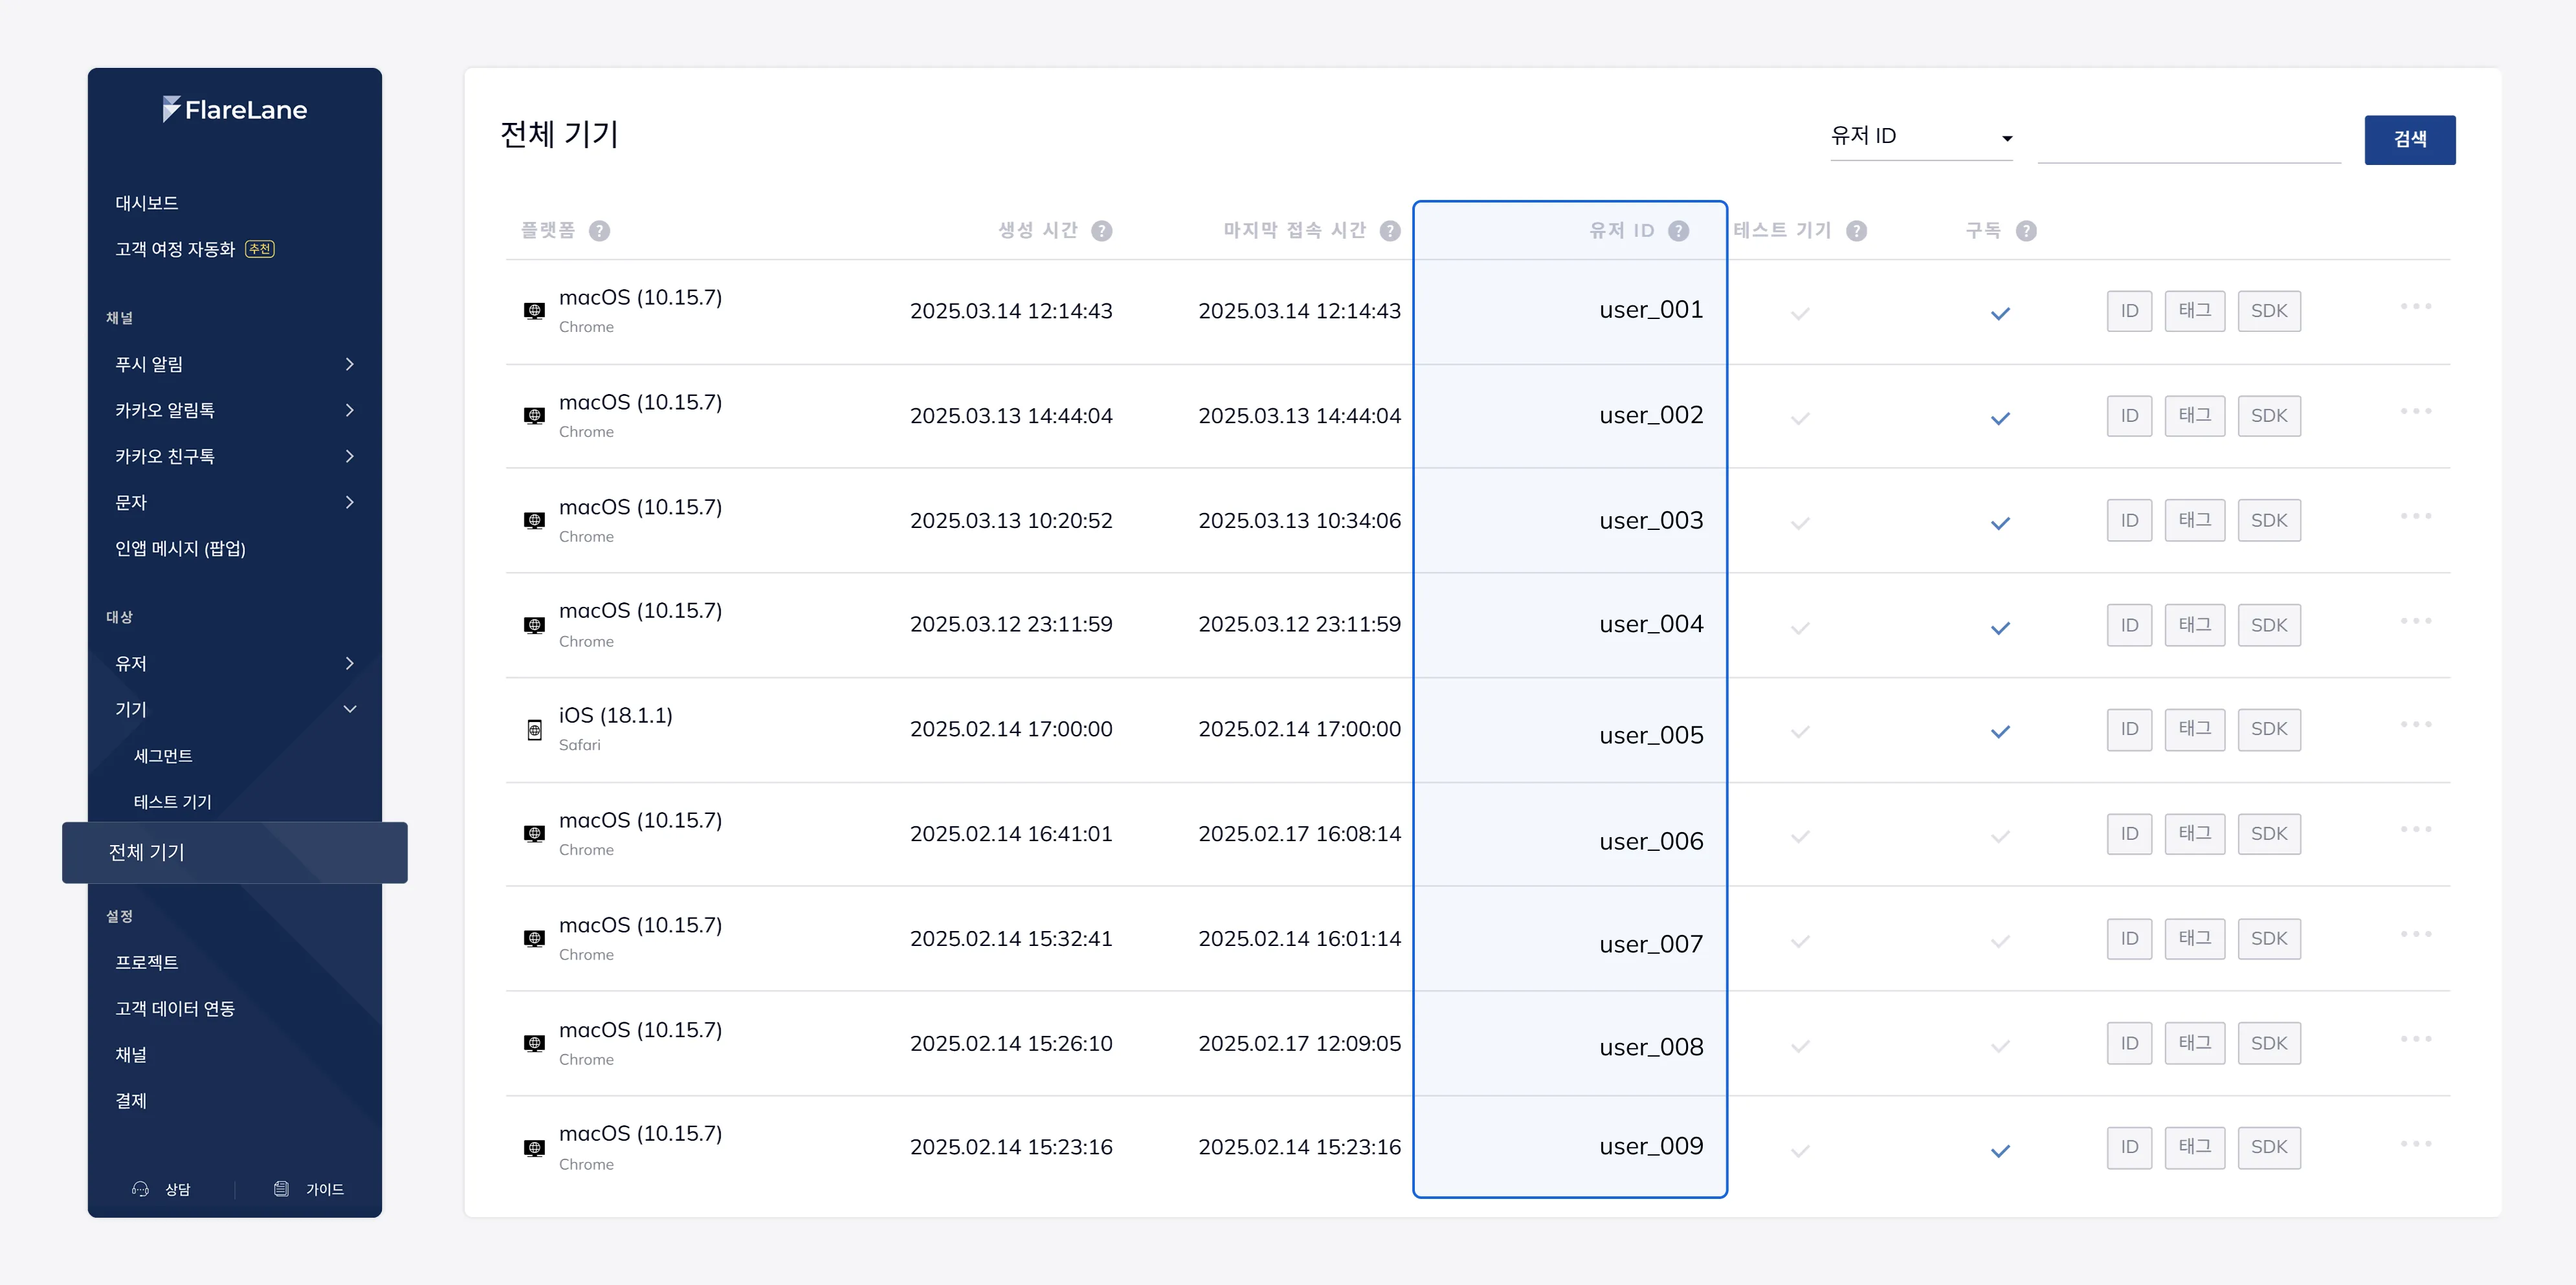Click the 가이드 document icon in the sidebar footer

point(281,1189)
